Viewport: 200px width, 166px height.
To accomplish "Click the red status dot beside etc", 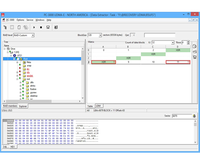I will [x=20, y=68].
